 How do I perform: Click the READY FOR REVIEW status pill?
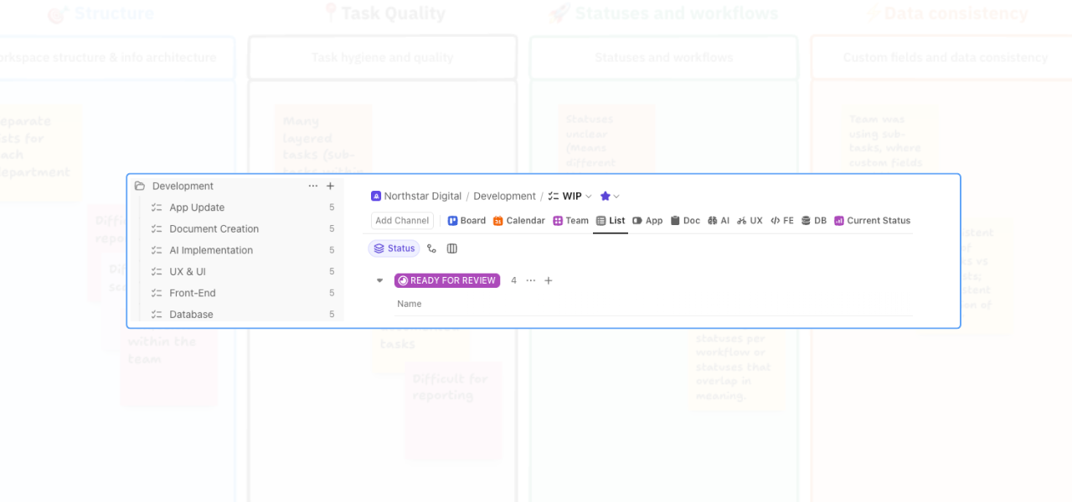[446, 280]
